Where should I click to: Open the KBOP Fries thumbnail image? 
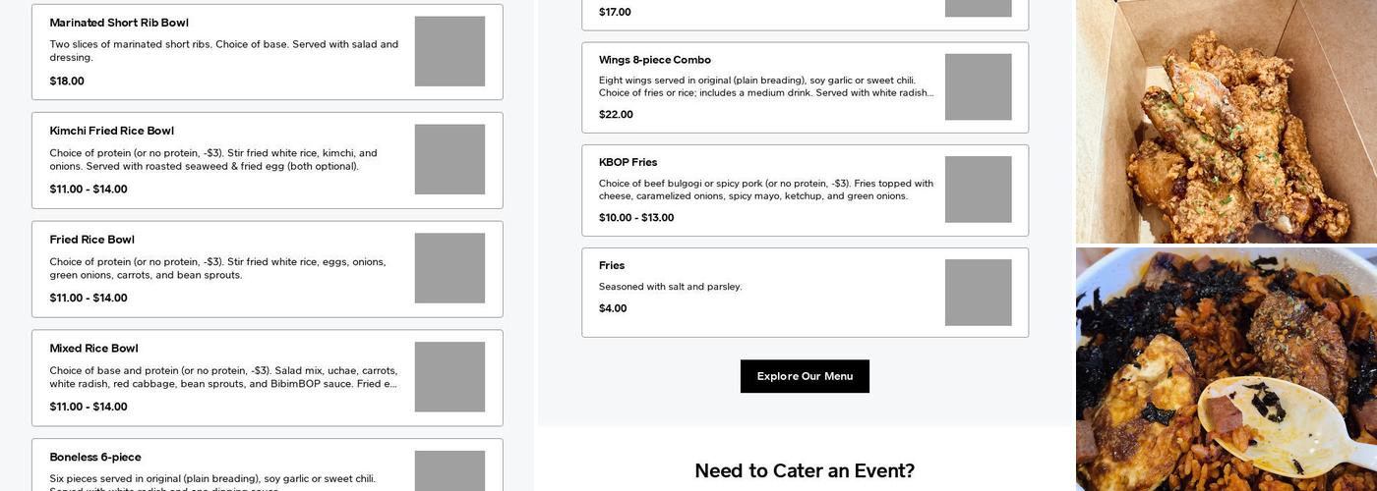(978, 190)
